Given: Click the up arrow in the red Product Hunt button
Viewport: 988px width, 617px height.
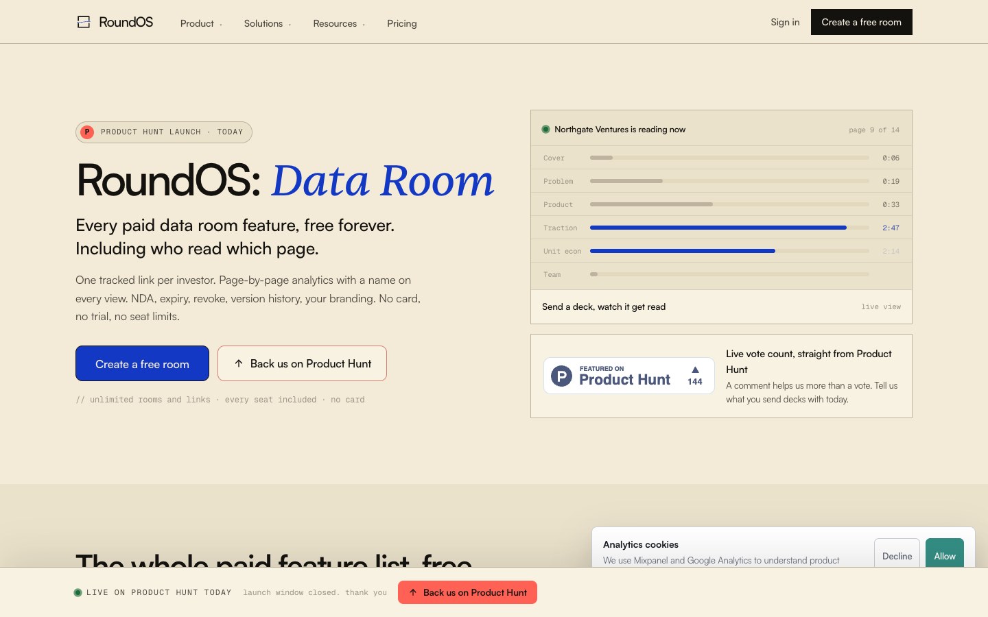Looking at the screenshot, I should (413, 592).
